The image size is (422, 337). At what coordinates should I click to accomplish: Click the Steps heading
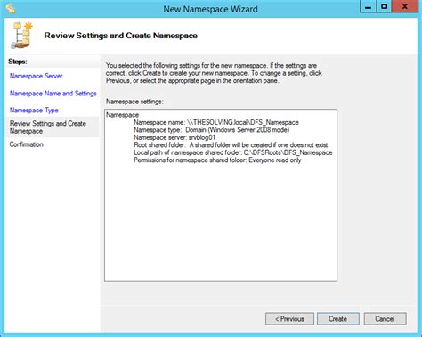click(18, 62)
